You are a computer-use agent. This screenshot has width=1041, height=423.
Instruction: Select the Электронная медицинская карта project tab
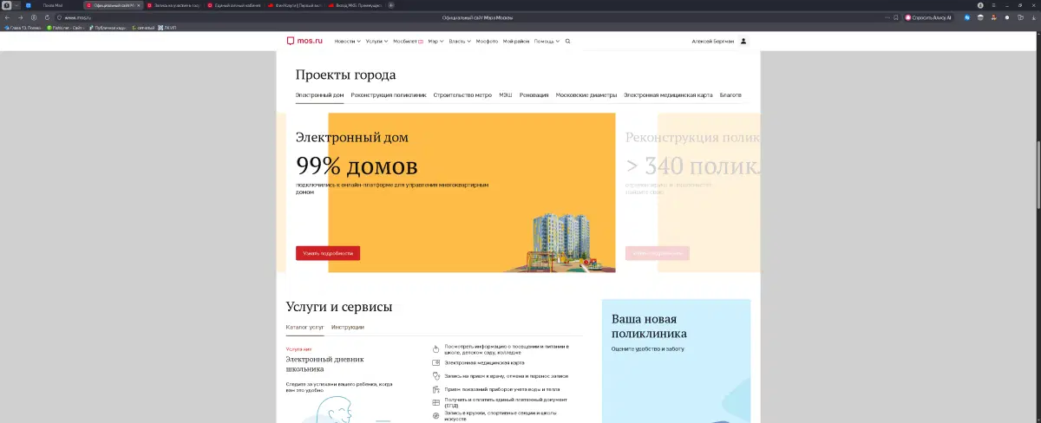tap(668, 95)
